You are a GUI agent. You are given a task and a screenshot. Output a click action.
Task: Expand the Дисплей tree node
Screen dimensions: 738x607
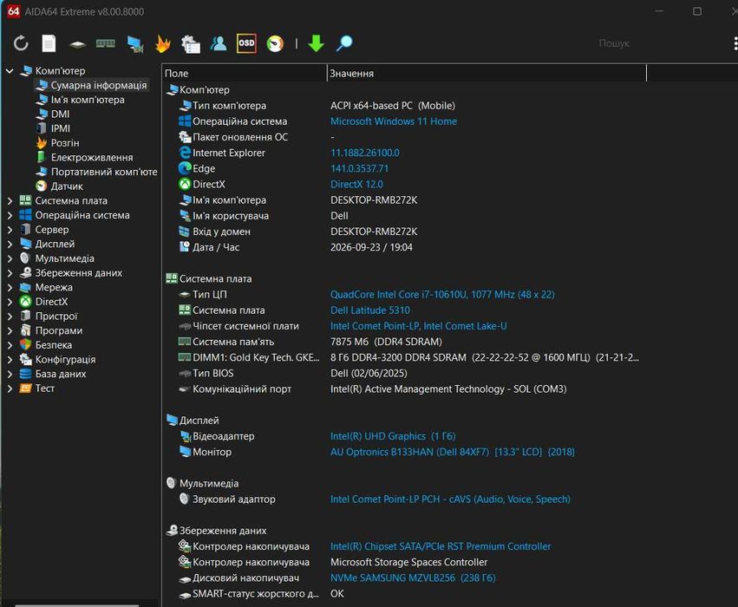tap(10, 245)
